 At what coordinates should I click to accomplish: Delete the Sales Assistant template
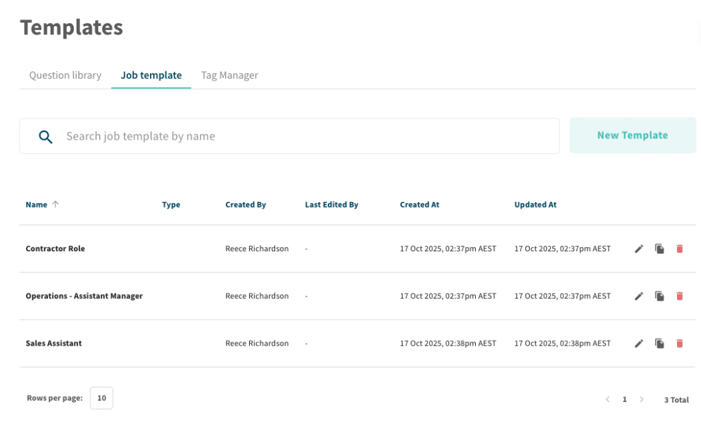click(x=679, y=343)
